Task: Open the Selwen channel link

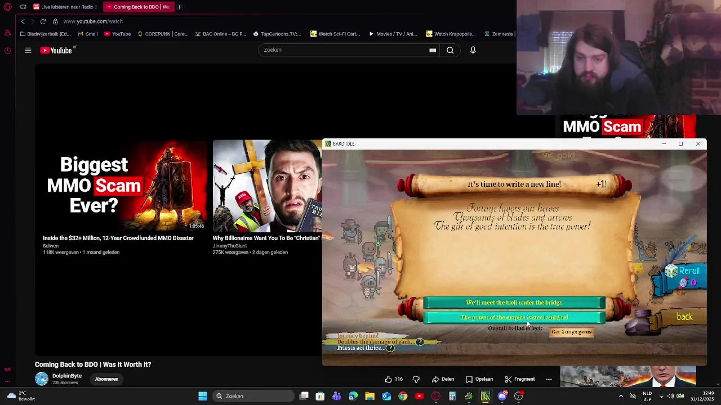Action: pos(51,246)
